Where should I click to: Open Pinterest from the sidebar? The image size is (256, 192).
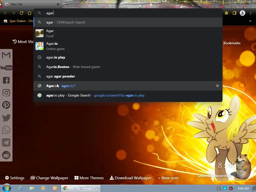(6, 105)
